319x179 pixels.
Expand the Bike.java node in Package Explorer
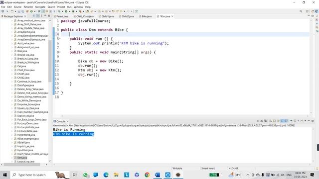[x=12, y=51]
